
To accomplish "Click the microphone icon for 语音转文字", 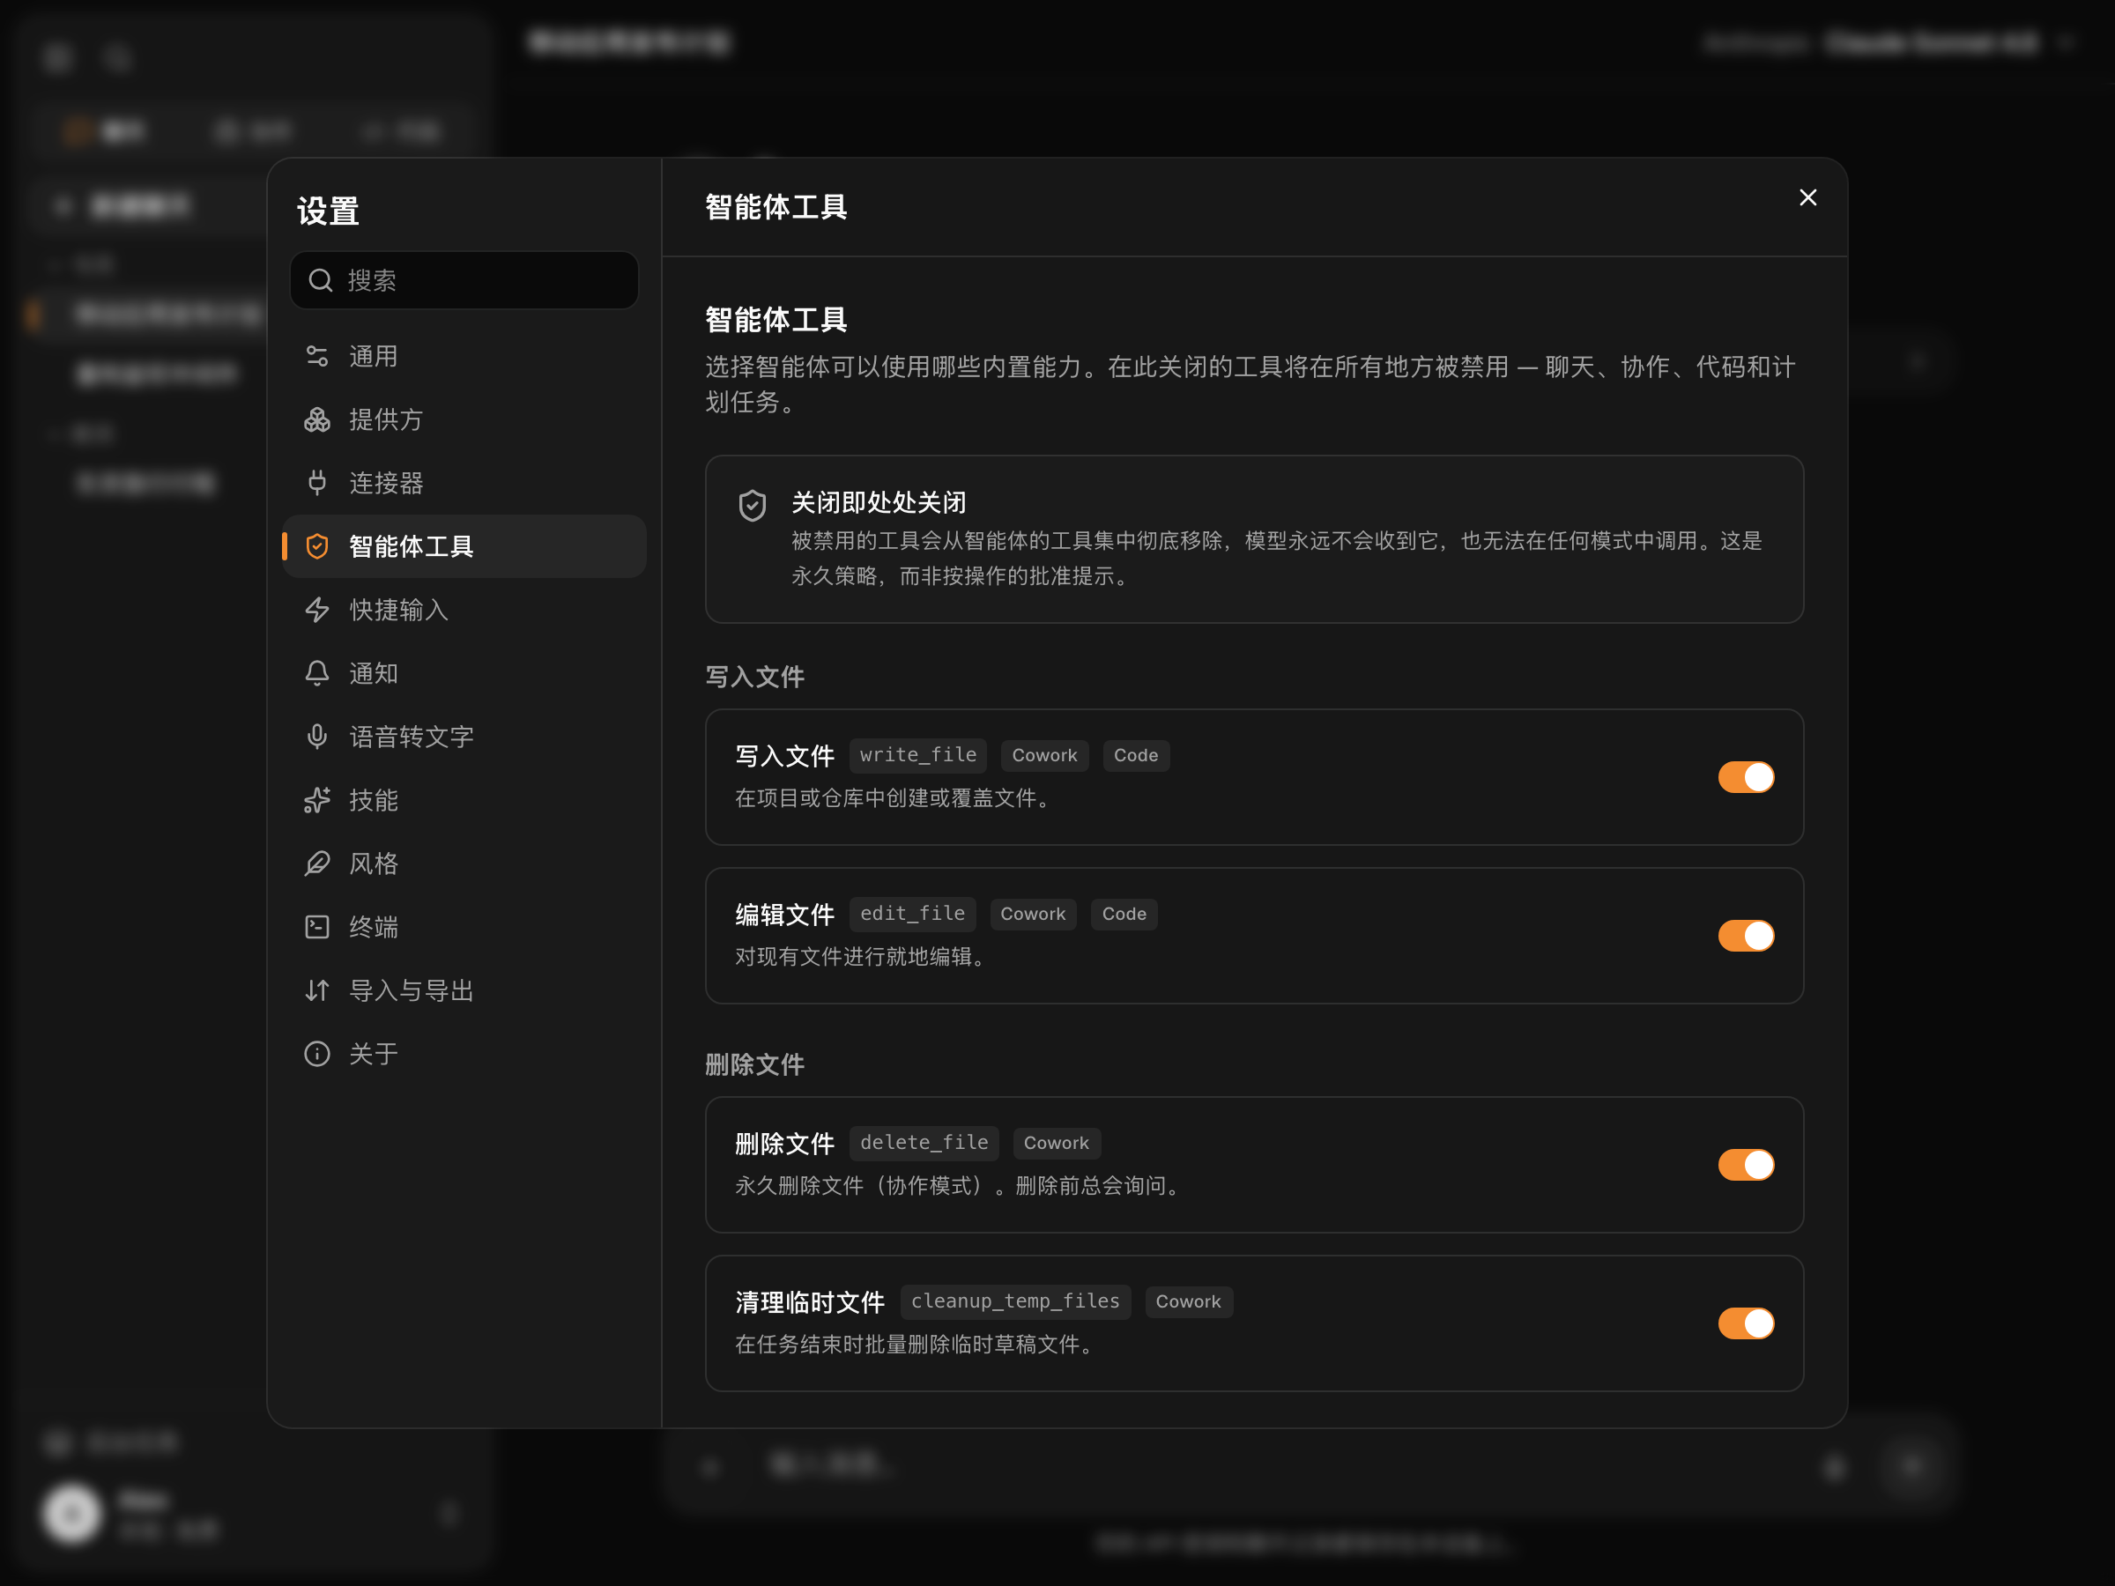I will click(317, 737).
